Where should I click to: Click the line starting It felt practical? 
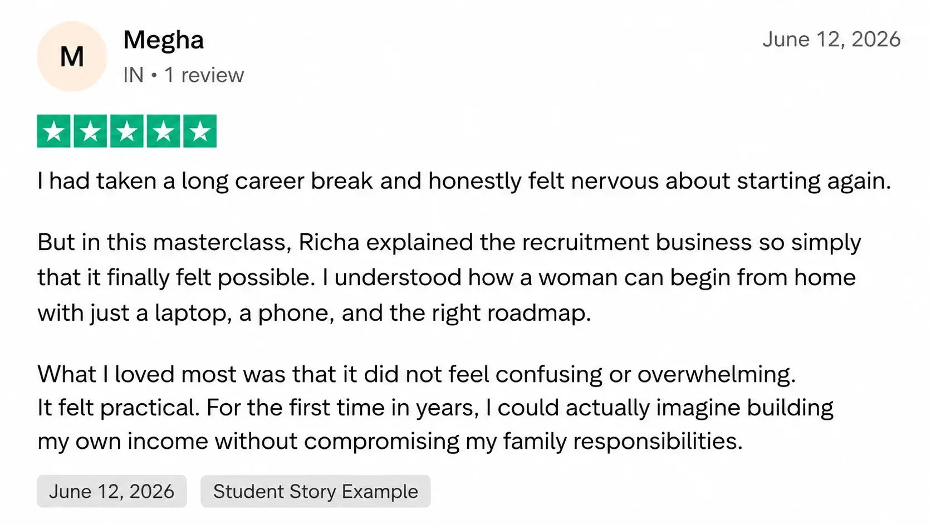point(435,408)
